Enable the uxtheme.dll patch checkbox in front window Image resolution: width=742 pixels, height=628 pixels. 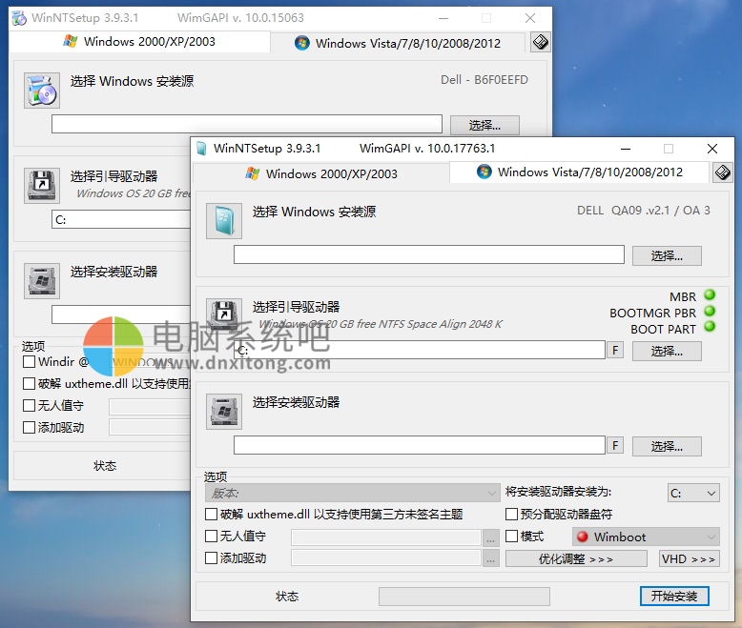[x=211, y=514]
